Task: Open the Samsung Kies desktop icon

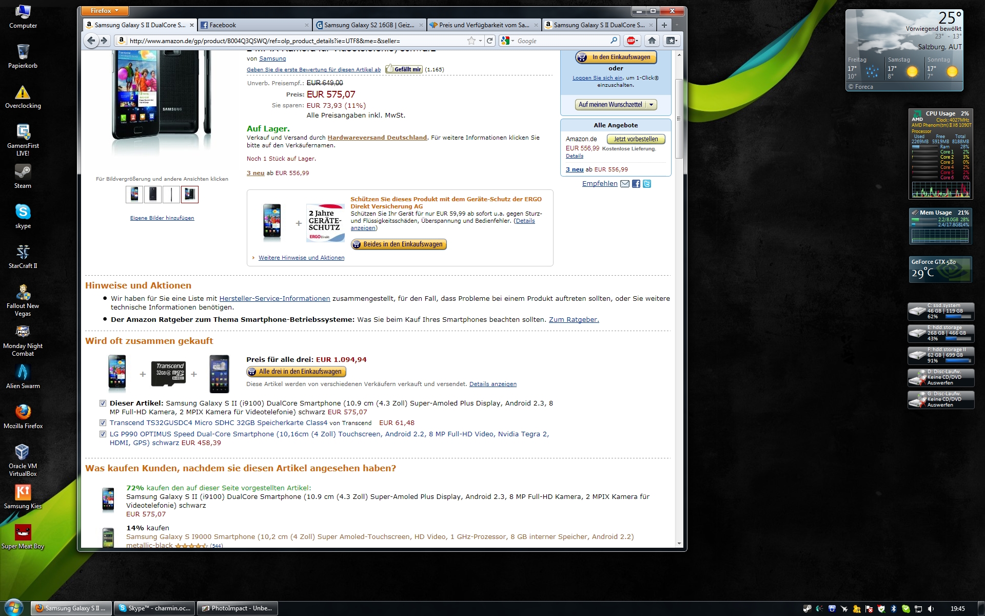Action: (x=23, y=497)
